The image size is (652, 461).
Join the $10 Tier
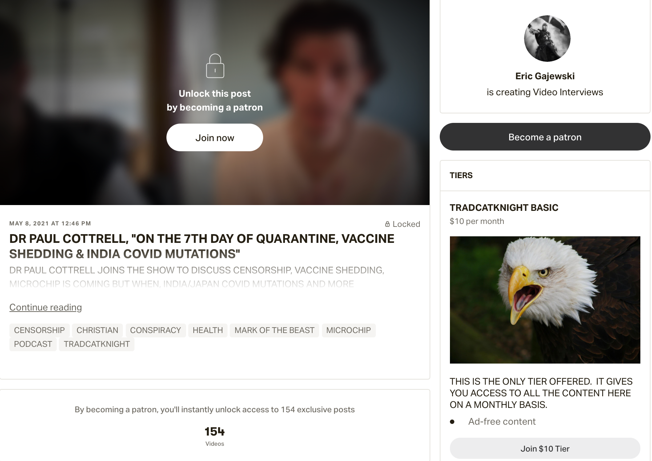click(x=544, y=448)
